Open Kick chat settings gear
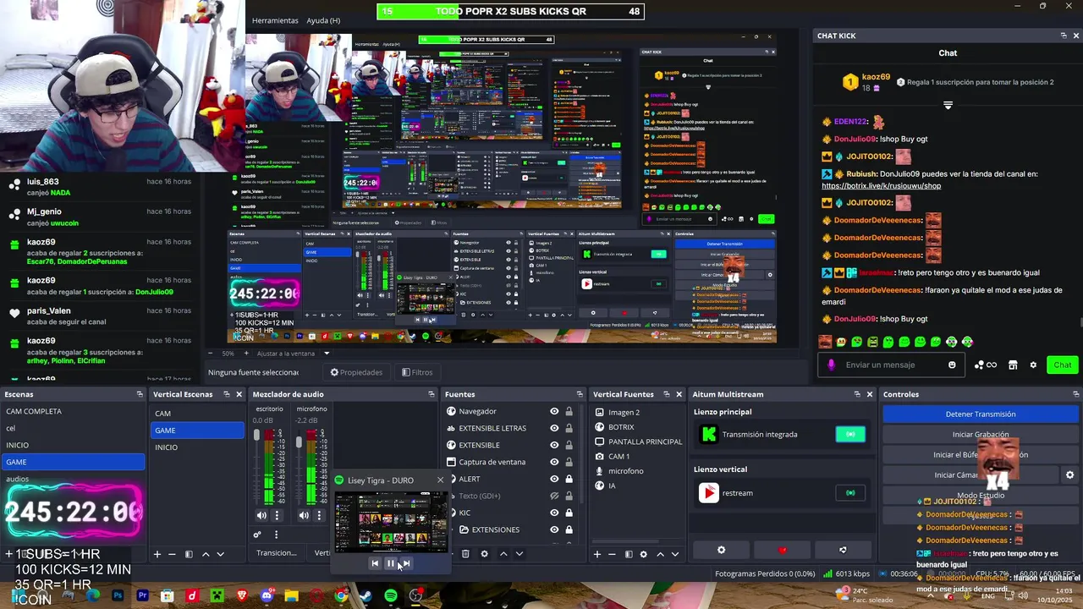The width and height of the screenshot is (1083, 609). (x=1033, y=365)
